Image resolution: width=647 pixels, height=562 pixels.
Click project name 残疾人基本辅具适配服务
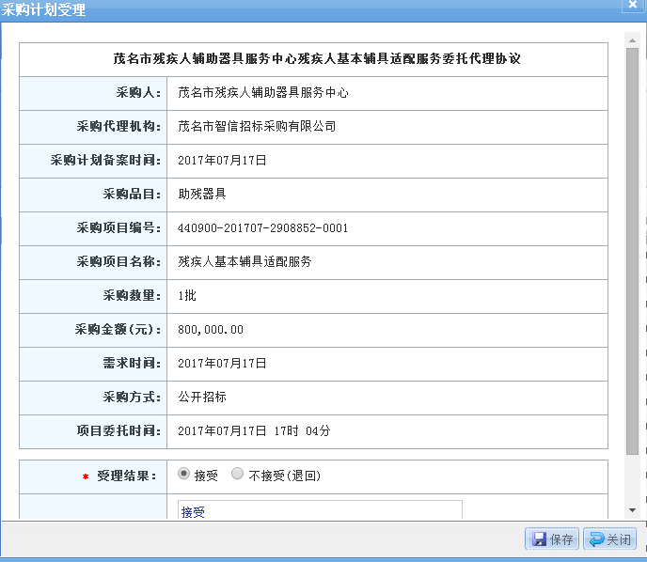pyautogui.click(x=245, y=262)
